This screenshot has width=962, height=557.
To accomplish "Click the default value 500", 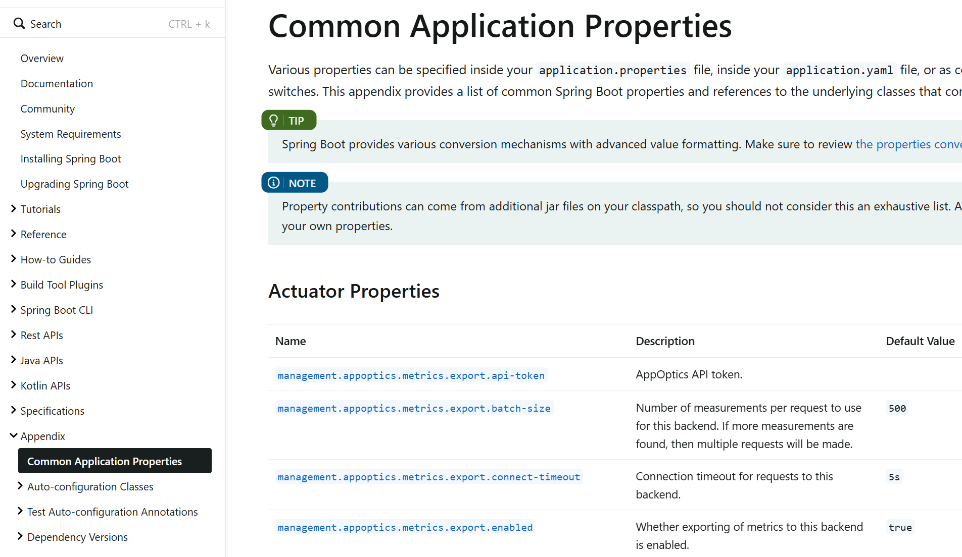I will point(897,408).
